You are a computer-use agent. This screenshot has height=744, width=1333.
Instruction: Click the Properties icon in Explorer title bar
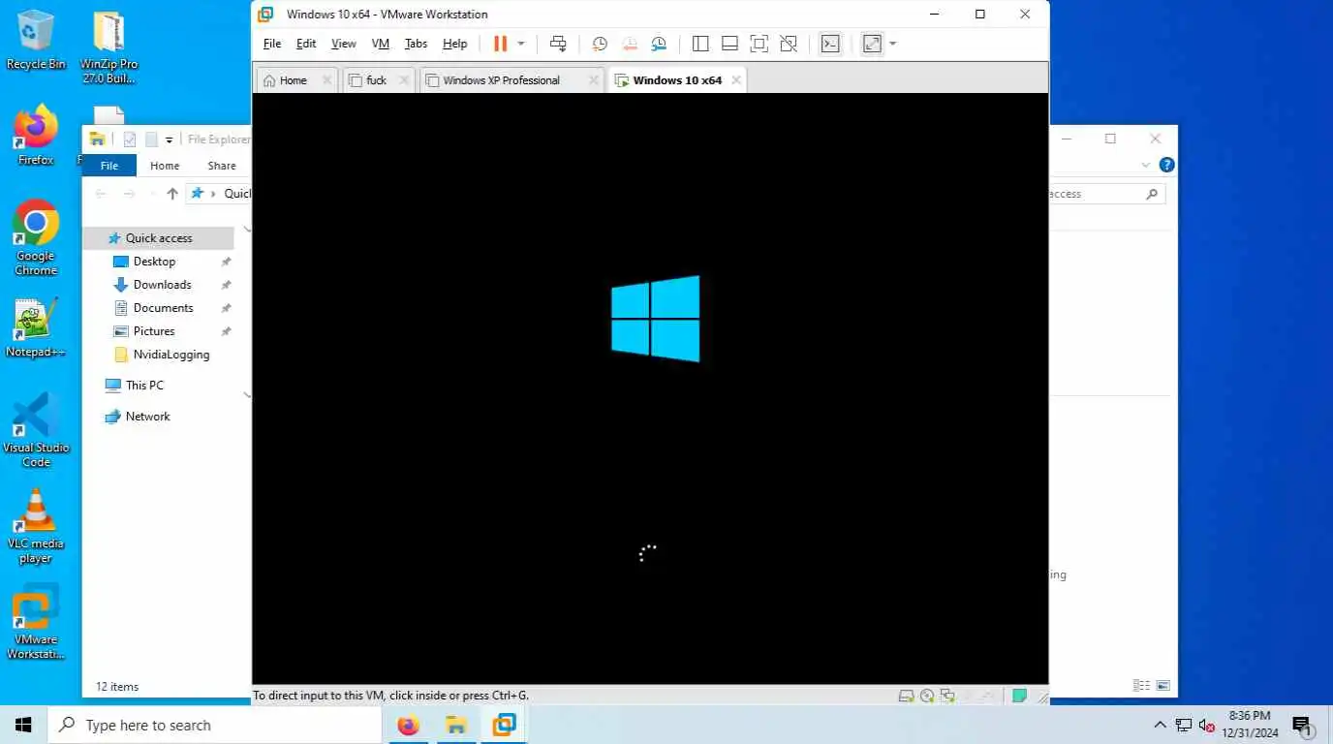(x=130, y=139)
